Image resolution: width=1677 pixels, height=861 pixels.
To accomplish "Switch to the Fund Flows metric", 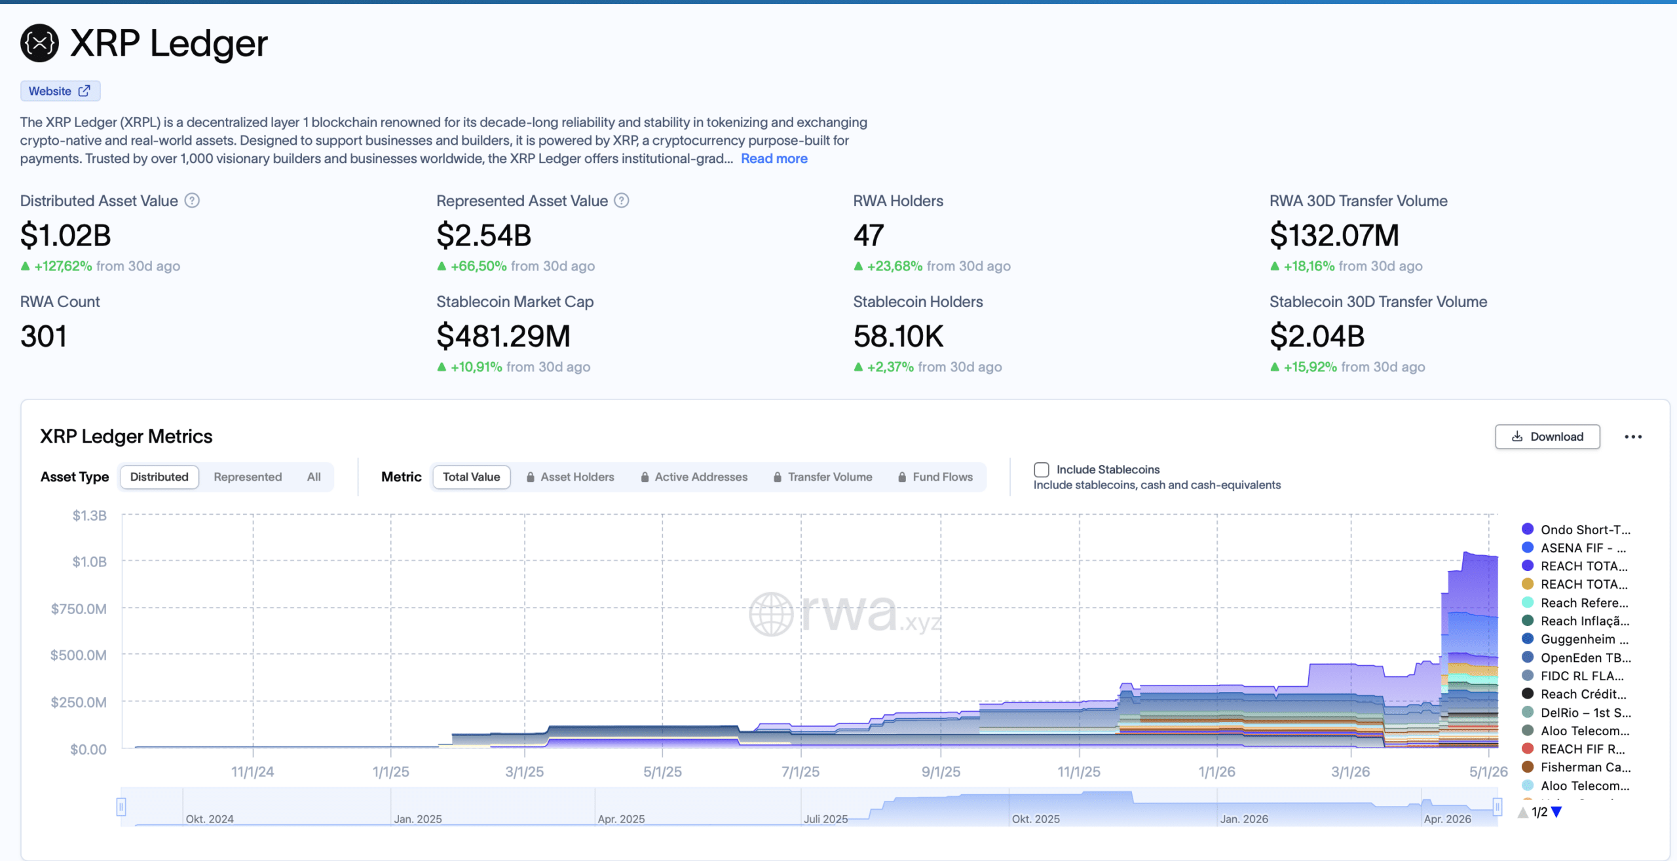I will pyautogui.click(x=935, y=477).
